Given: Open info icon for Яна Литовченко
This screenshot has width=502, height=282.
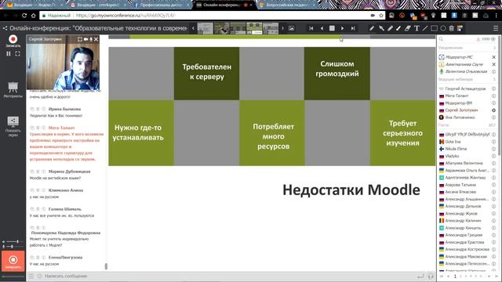Looking at the screenshot, I should 493,117.
